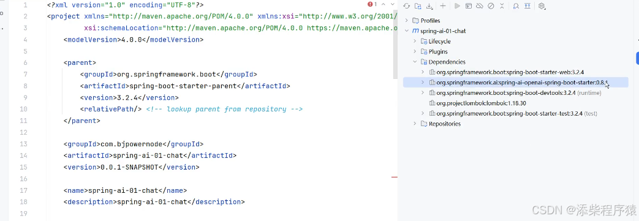639x221 pixels.
Task: Select spring-ai-openai-spring-boot-starter dependency row
Action: tap(515, 82)
